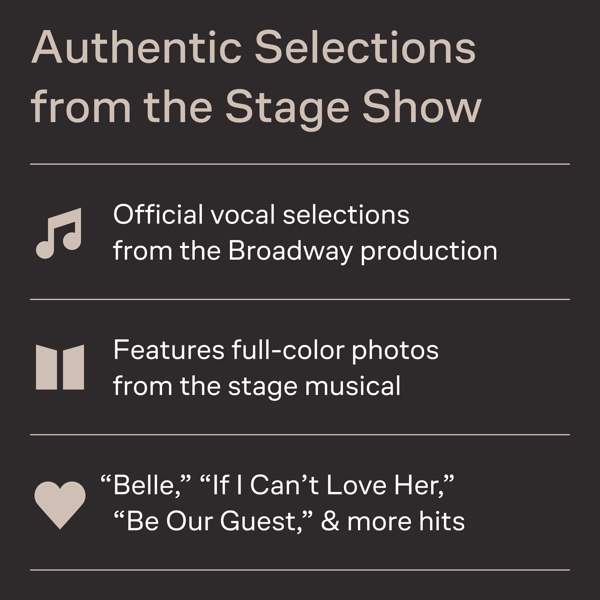Screen dimensions: 600x600
Task: Click the divider line below the heading
Action: click(x=300, y=164)
